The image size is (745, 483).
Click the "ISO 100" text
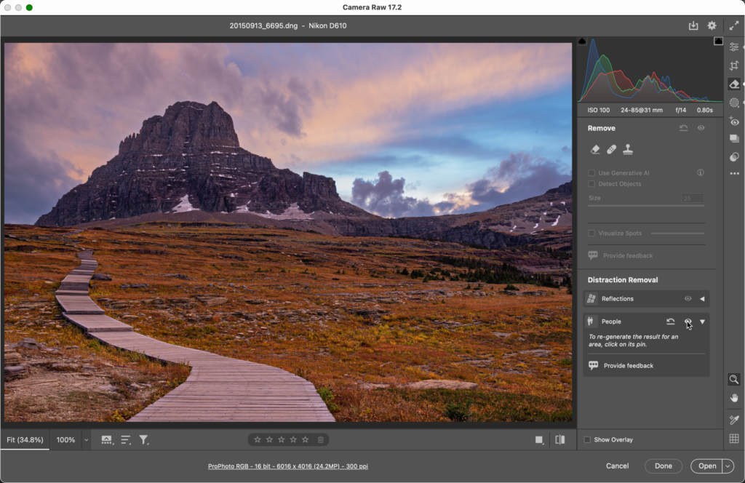click(598, 110)
